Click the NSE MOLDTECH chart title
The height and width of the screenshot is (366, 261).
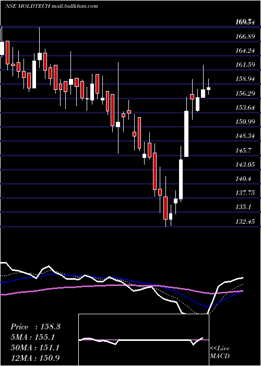pos(52,6)
